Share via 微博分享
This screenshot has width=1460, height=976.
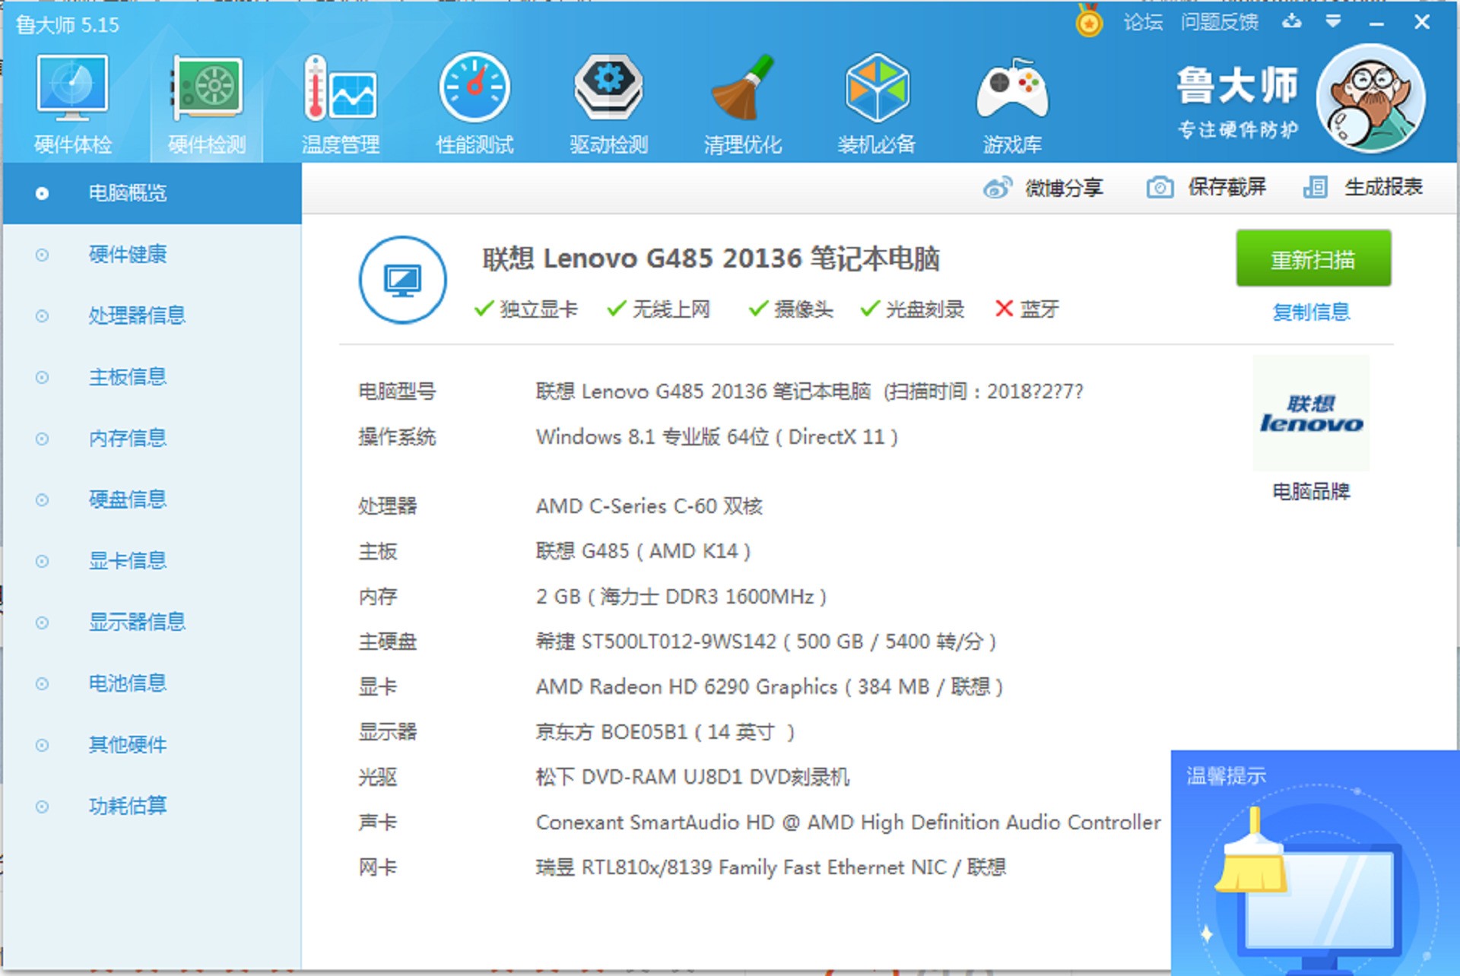click(1064, 187)
